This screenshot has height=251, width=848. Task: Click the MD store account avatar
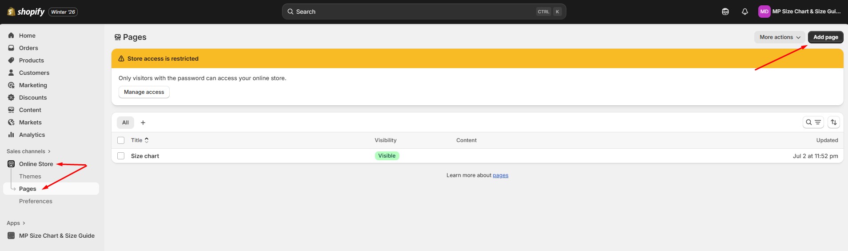coord(764,12)
